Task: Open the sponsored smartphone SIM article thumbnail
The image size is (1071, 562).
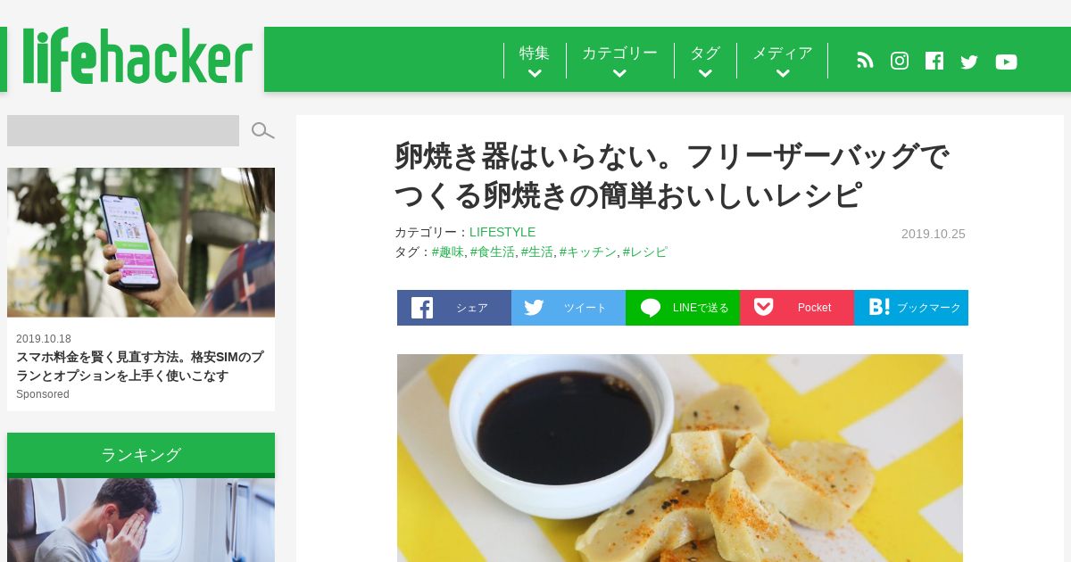Action: click(x=141, y=243)
